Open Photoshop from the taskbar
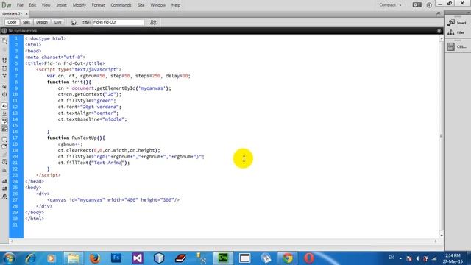 116,258
